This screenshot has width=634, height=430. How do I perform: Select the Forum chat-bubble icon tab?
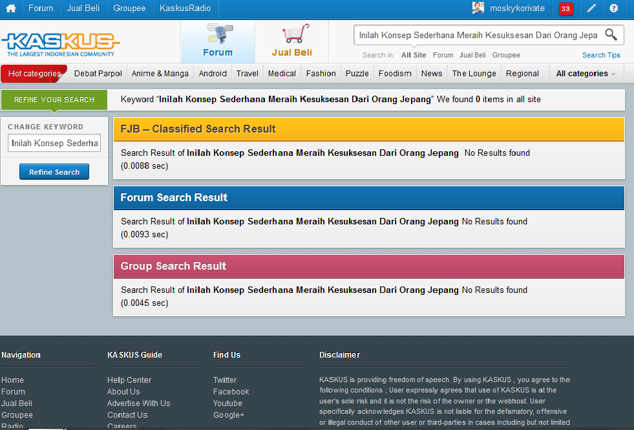pyautogui.click(x=218, y=41)
